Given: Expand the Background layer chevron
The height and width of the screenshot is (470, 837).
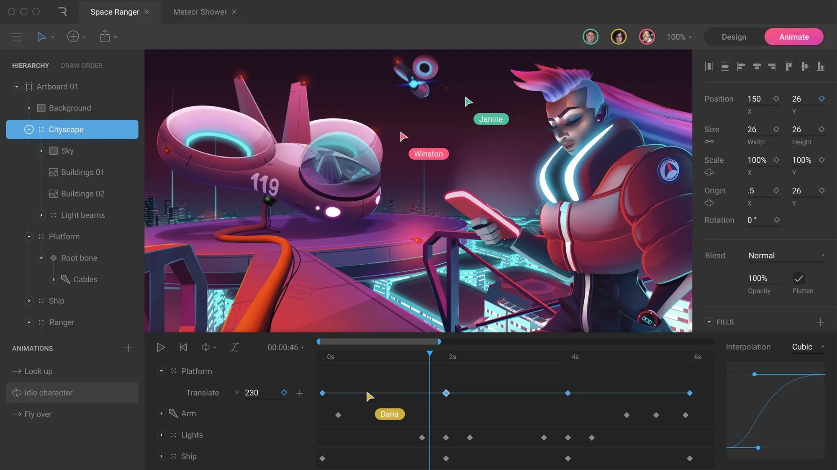Looking at the screenshot, I should 29,108.
